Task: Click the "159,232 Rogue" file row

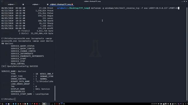Action: tap(27, 15)
